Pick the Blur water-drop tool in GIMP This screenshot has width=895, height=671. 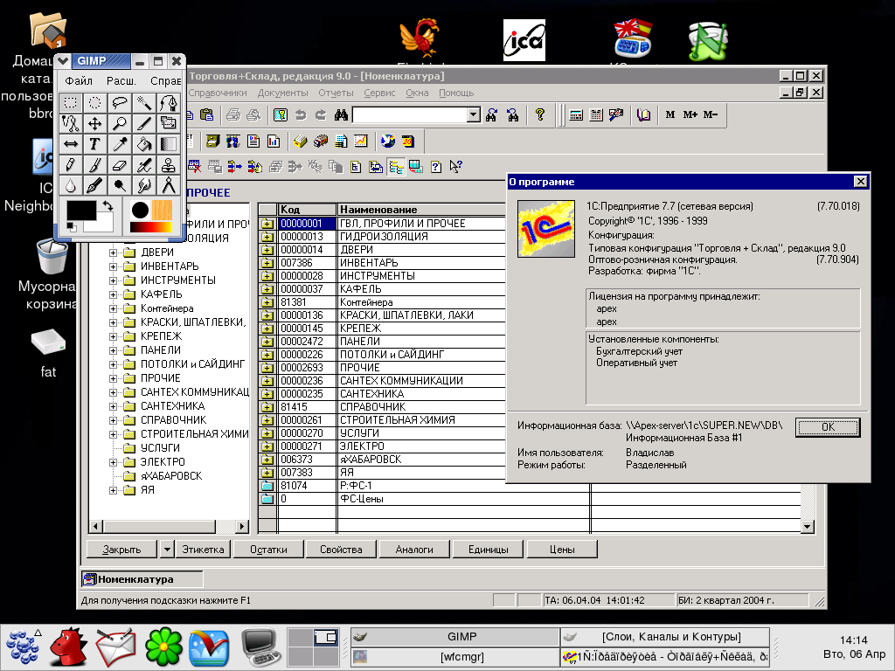click(x=70, y=185)
